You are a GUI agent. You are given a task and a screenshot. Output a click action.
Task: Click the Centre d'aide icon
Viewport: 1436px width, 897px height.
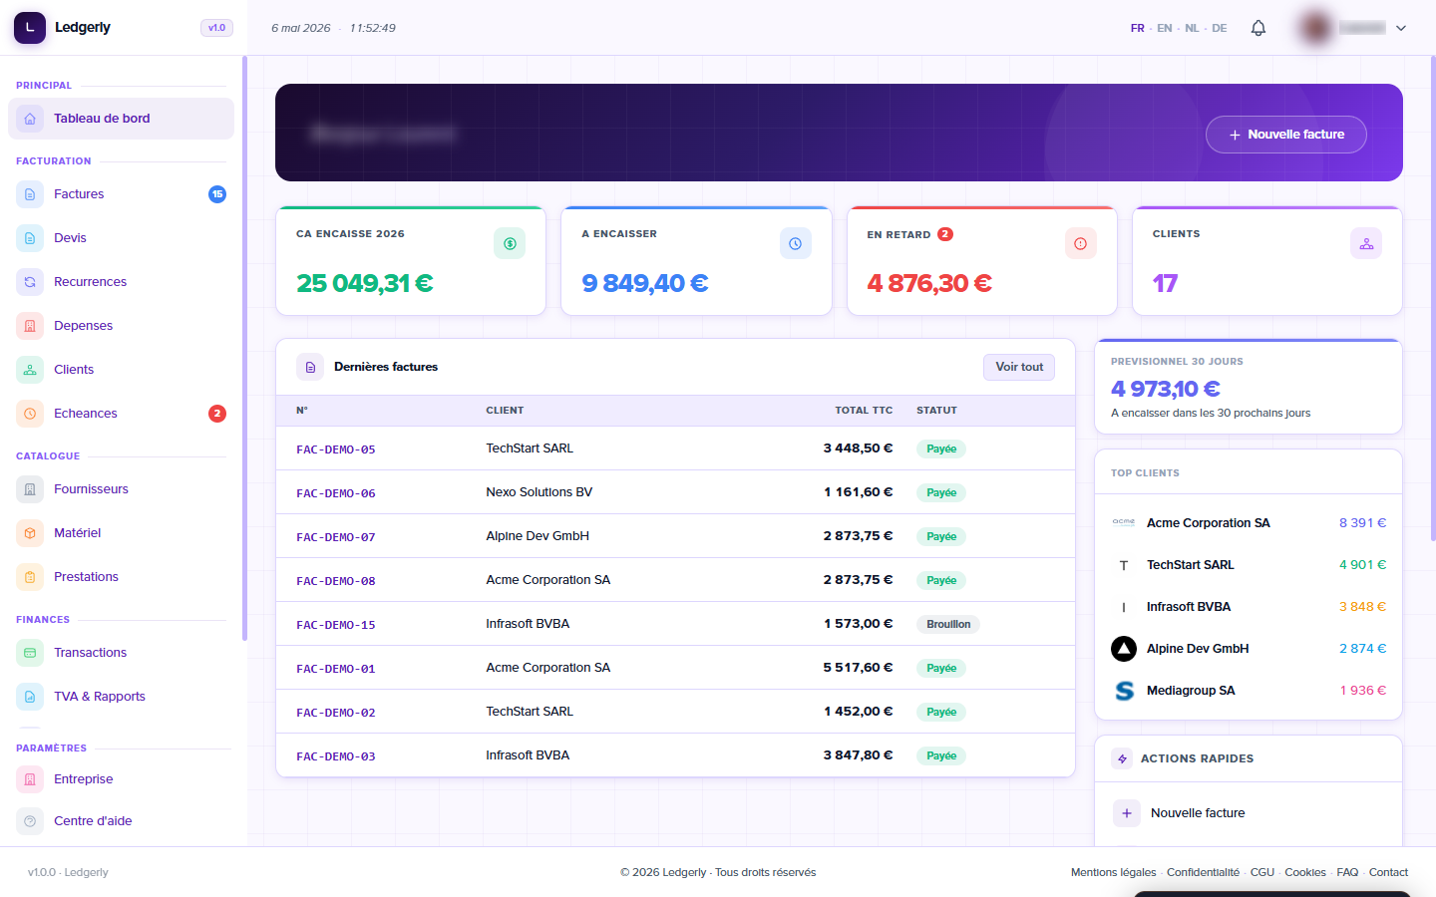30,821
